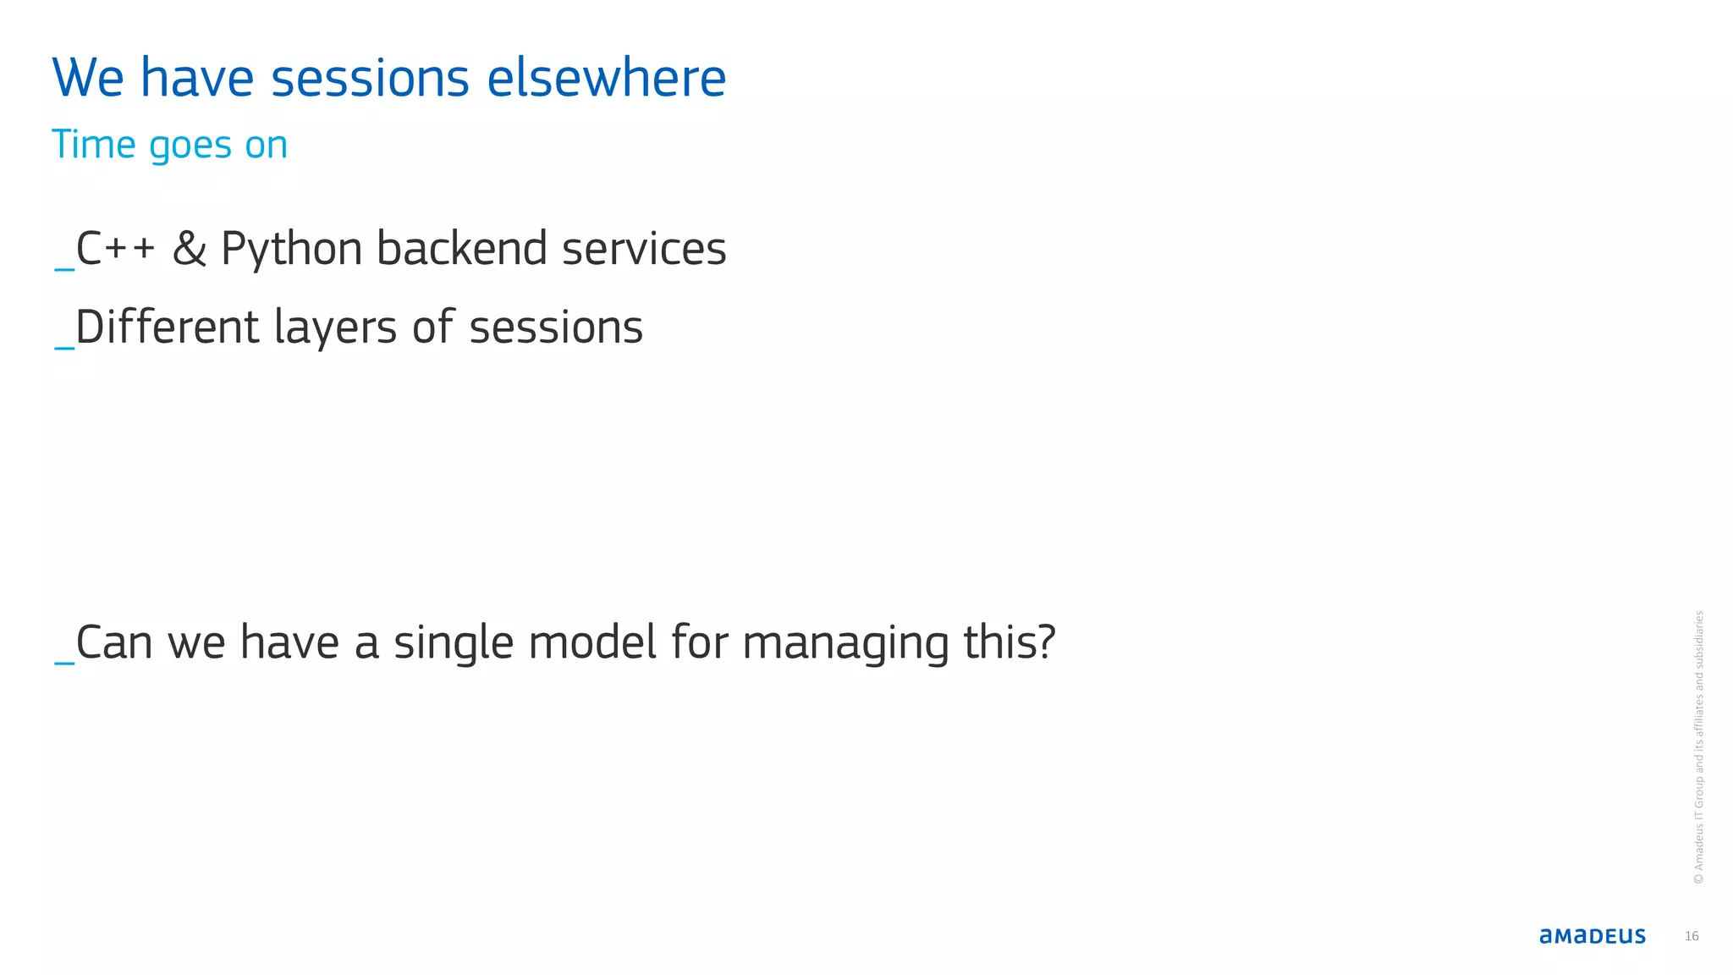Click the "C++" text in the first bullet
The height and width of the screenshot is (975, 1733).
pos(116,249)
